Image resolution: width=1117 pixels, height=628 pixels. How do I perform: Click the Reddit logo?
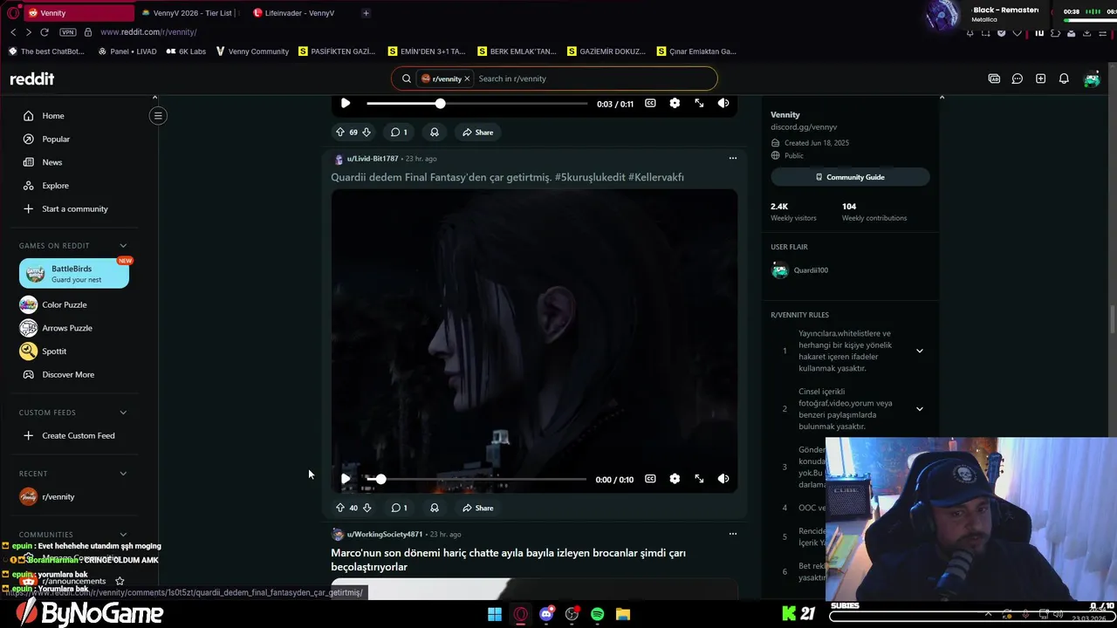32,78
